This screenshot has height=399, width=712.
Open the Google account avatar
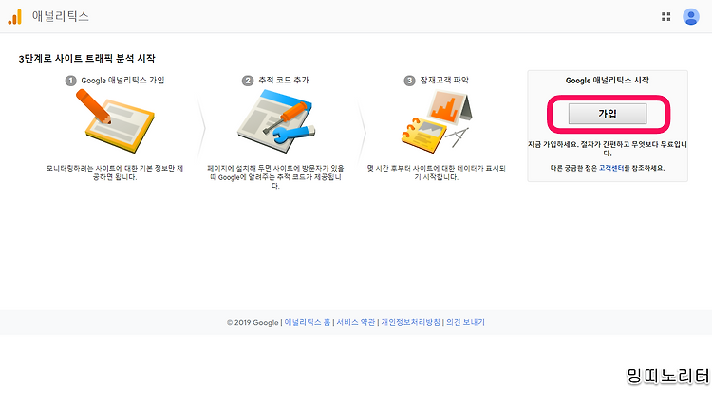691,17
